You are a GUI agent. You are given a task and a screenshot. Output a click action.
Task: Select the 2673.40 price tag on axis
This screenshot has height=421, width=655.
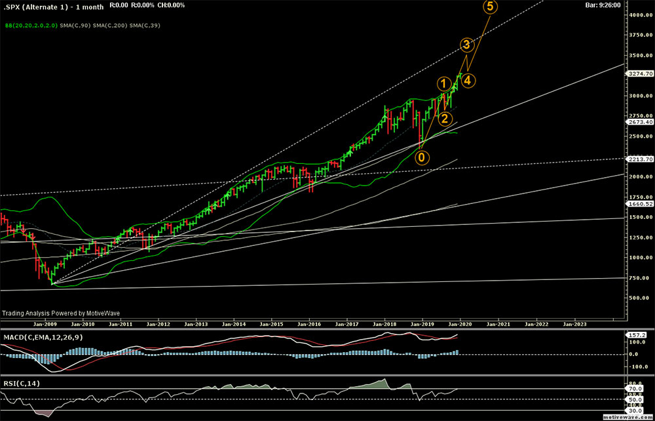pos(640,123)
